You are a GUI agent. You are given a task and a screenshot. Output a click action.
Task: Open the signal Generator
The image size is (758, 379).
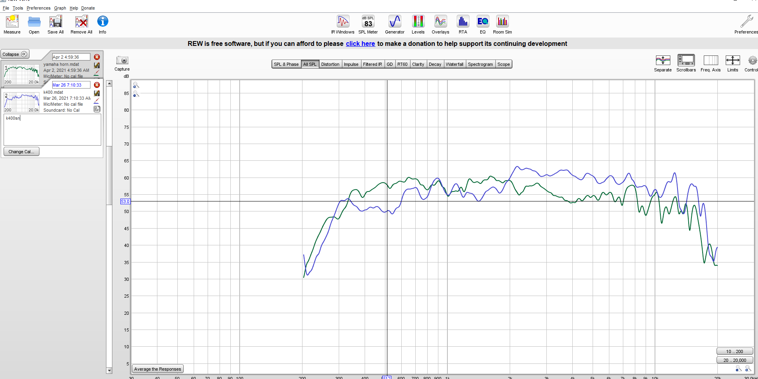395,24
